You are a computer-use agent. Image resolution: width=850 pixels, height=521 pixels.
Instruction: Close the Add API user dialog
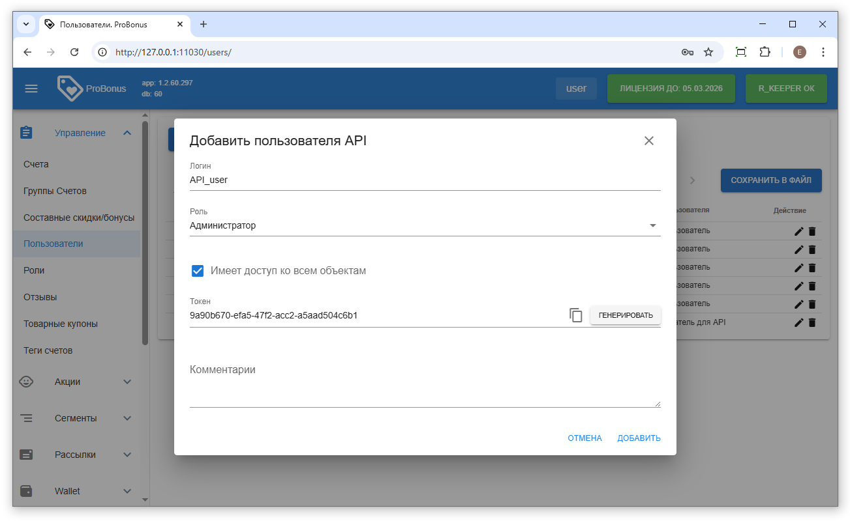pyautogui.click(x=648, y=141)
